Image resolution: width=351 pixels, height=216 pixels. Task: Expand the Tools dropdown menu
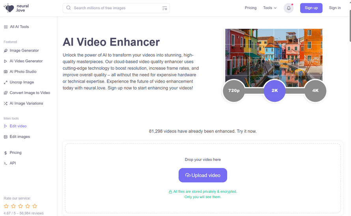270,8
